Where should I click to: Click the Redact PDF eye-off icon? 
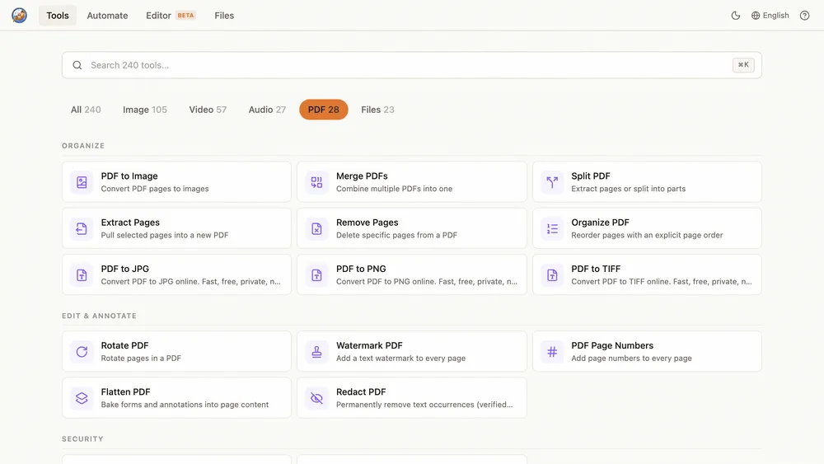coord(316,398)
